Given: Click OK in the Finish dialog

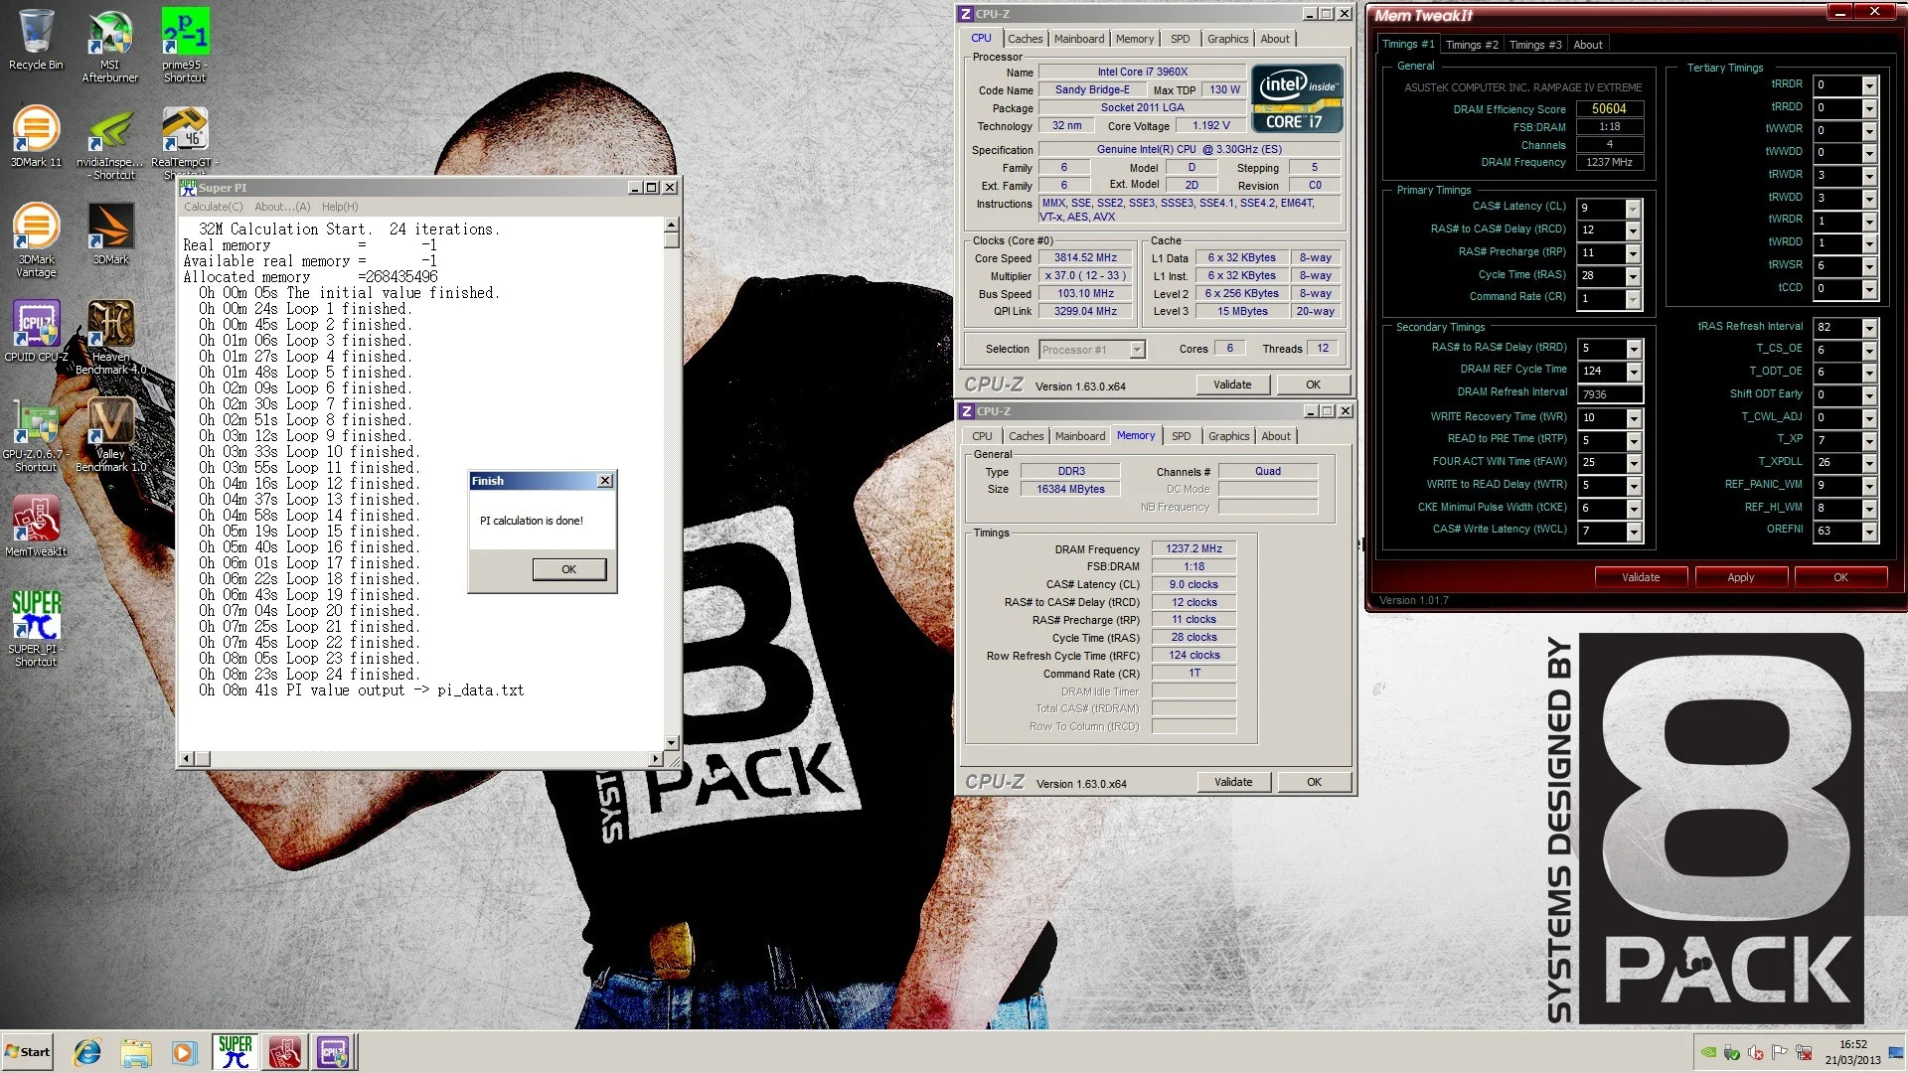Looking at the screenshot, I should click(568, 569).
